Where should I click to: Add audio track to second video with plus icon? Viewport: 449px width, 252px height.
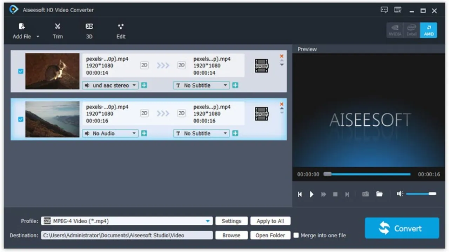(x=144, y=133)
